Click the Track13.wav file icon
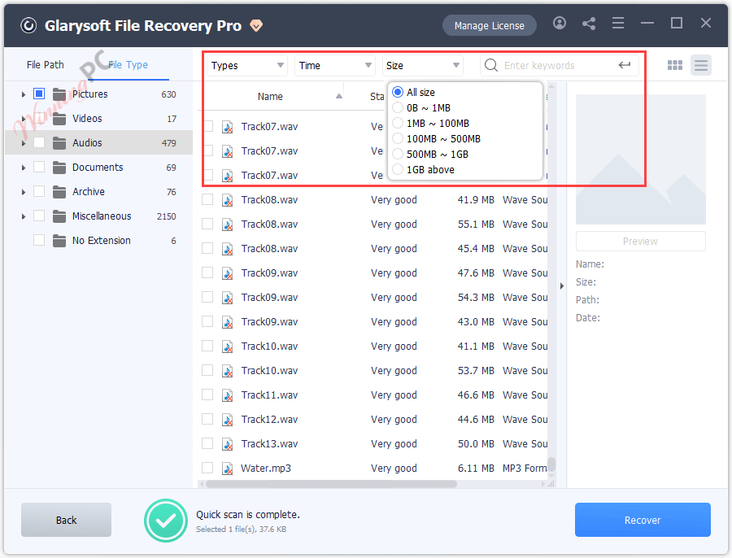The width and height of the screenshot is (732, 558). coord(228,443)
